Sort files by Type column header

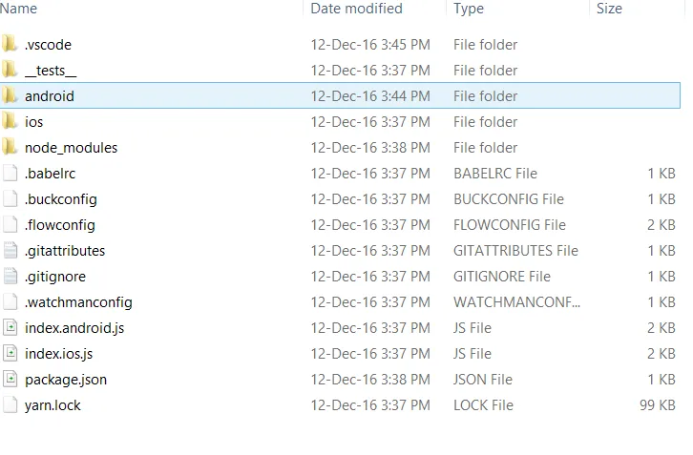tap(469, 9)
